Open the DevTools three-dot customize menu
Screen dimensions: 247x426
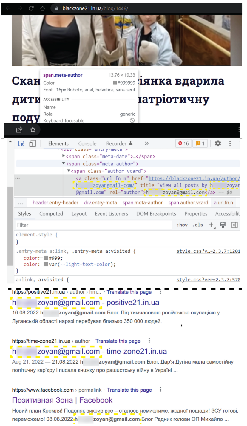230,143
